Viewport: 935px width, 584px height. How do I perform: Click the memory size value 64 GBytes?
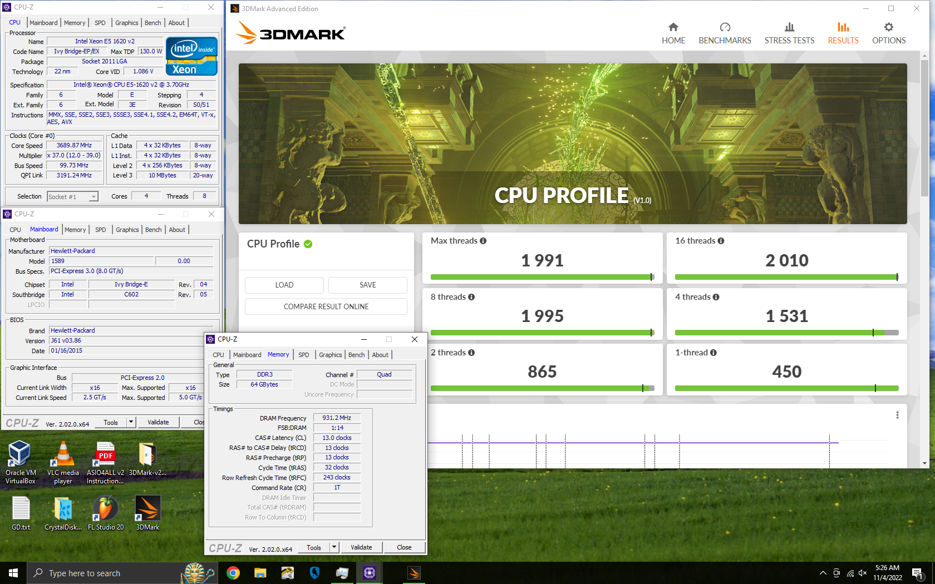tap(264, 384)
